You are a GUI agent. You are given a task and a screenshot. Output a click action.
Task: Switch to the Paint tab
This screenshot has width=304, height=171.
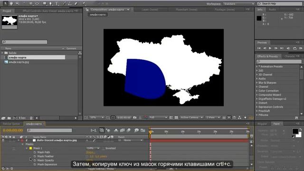coord(276,123)
